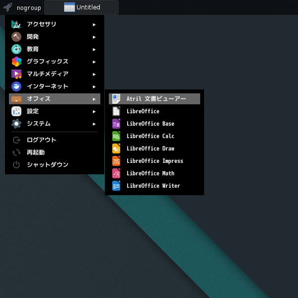The width and height of the screenshot is (298, 298).
Task: Expand the インターネット submenu arrow
Action: tap(94, 86)
